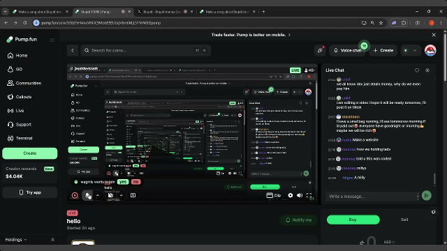The width and height of the screenshot is (447, 251).
Task: Expand the Holdings dropdown
Action: 16,240
